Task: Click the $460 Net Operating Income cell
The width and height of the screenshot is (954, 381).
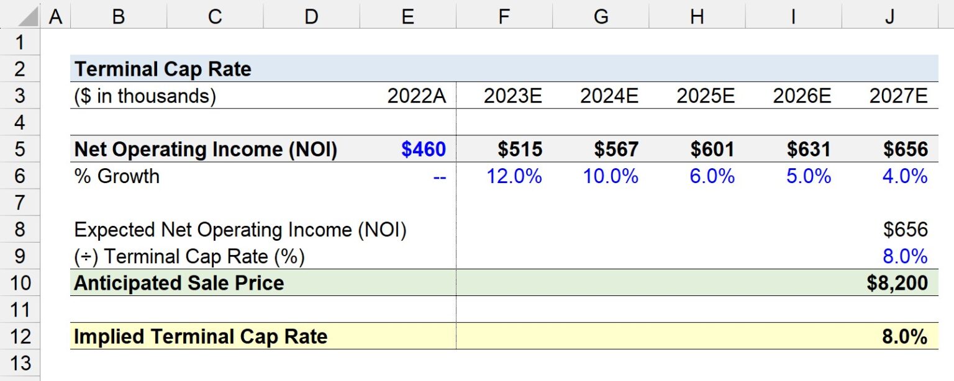Action: coord(428,149)
